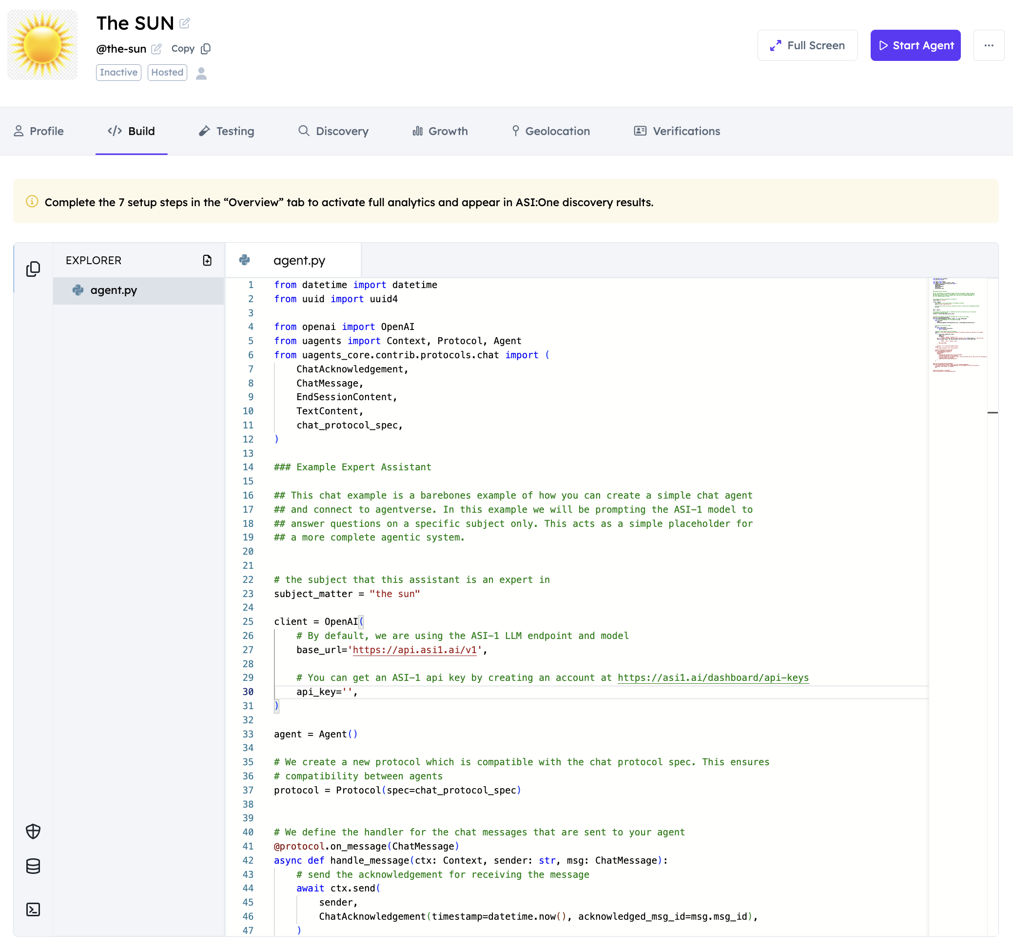Go to the Geolocation tab
Viewport: 1013px width, 947px height.
pos(551,131)
